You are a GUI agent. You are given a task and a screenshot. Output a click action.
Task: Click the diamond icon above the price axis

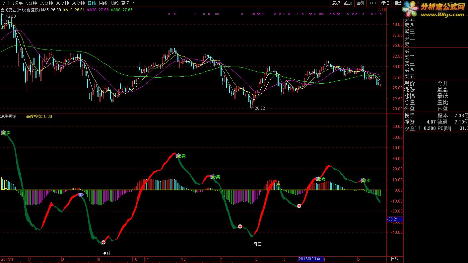[380, 10]
